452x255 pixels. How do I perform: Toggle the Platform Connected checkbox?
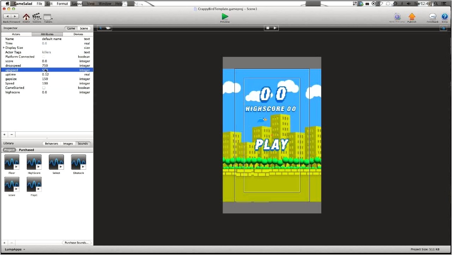click(x=44, y=57)
